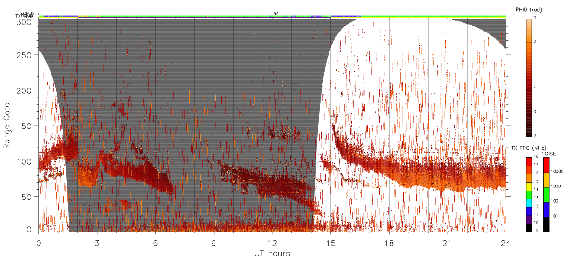The image size is (569, 263).
Task: Click x-axis tick label 24 UT hours
Action: 506,243
